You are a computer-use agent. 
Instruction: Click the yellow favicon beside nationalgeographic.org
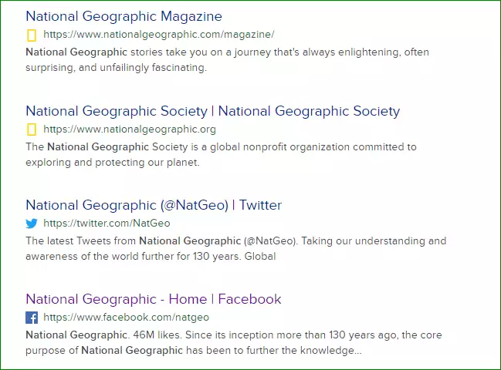32,129
